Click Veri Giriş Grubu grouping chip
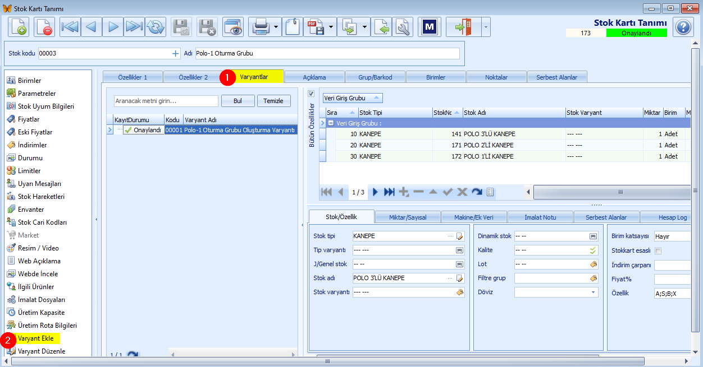703x367 pixels. (353, 98)
